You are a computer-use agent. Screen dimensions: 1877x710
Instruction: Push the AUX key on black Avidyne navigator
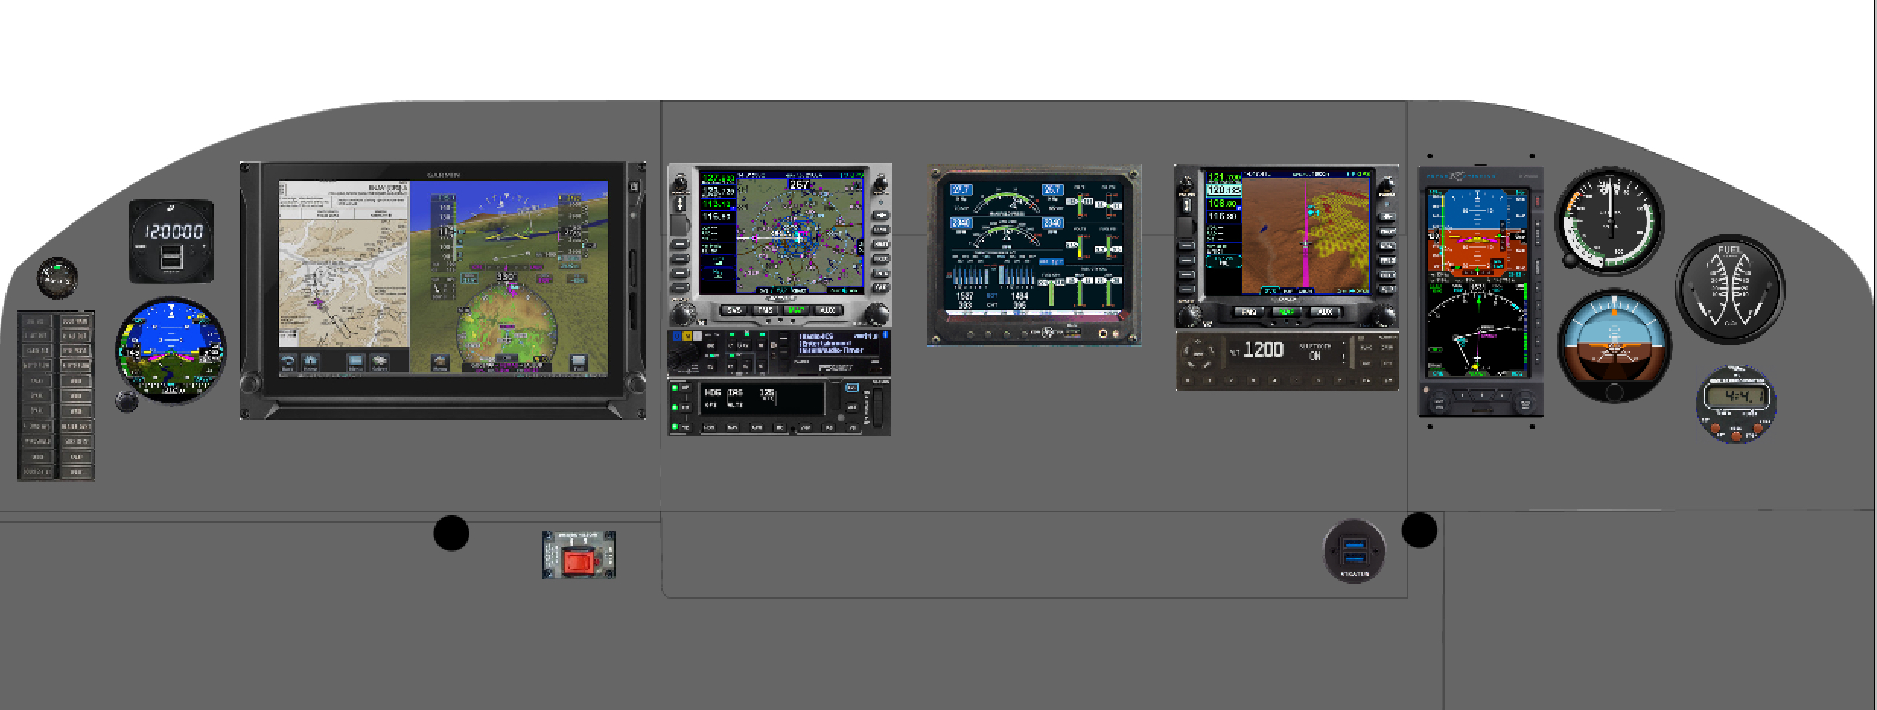click(1325, 312)
